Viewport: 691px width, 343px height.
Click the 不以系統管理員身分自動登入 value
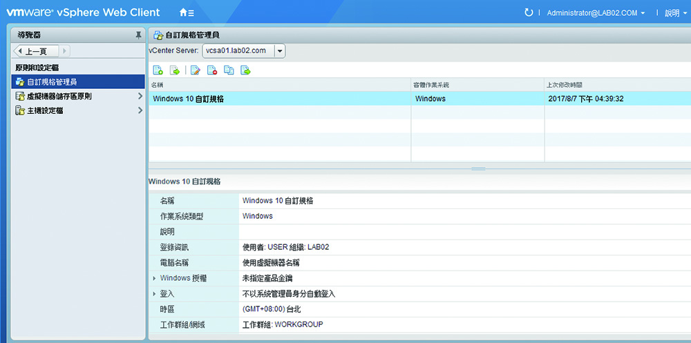click(x=289, y=294)
